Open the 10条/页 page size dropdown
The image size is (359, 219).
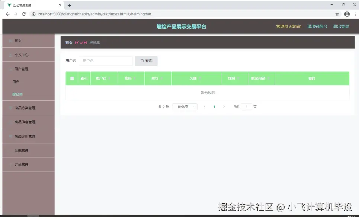click(x=185, y=107)
